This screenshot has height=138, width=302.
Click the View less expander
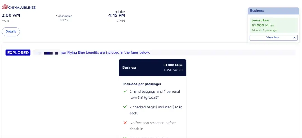272,37
